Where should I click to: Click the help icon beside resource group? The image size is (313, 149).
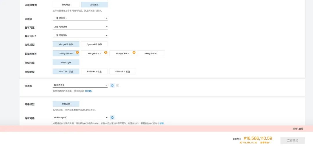tap(118, 85)
